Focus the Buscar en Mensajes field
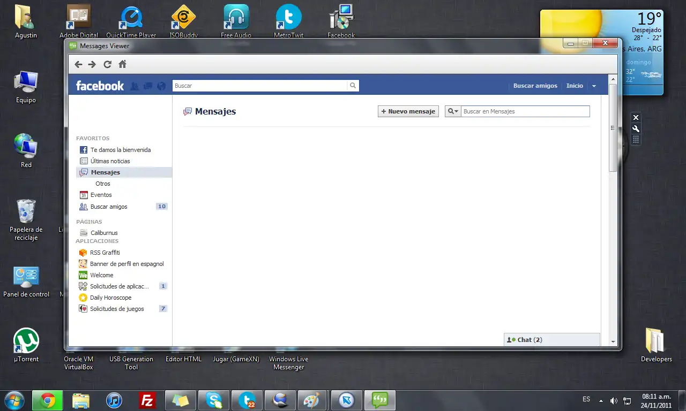The width and height of the screenshot is (686, 411). [x=525, y=111]
